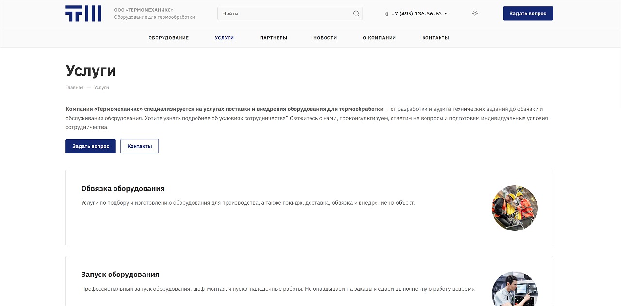Click the Главная breadcrumb link
This screenshot has height=306, width=621.
pos(74,88)
